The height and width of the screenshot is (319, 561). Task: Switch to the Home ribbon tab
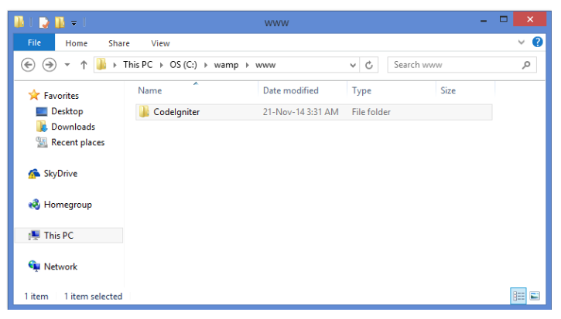[x=76, y=43]
